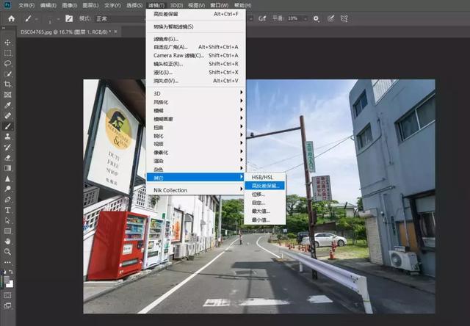Expand the Nik Collection submenu
Image resolution: width=470 pixels, height=326 pixels.
tap(196, 190)
